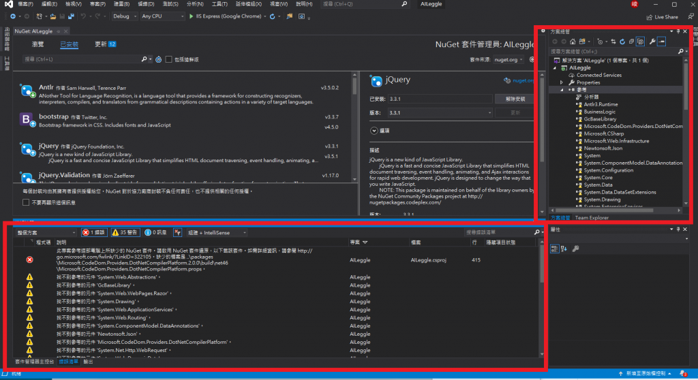The width and height of the screenshot is (698, 380).
Task: Collapse the AILeggle project node
Action: click(x=555, y=68)
